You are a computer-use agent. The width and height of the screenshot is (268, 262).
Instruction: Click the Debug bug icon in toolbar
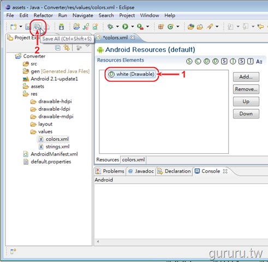110,27
